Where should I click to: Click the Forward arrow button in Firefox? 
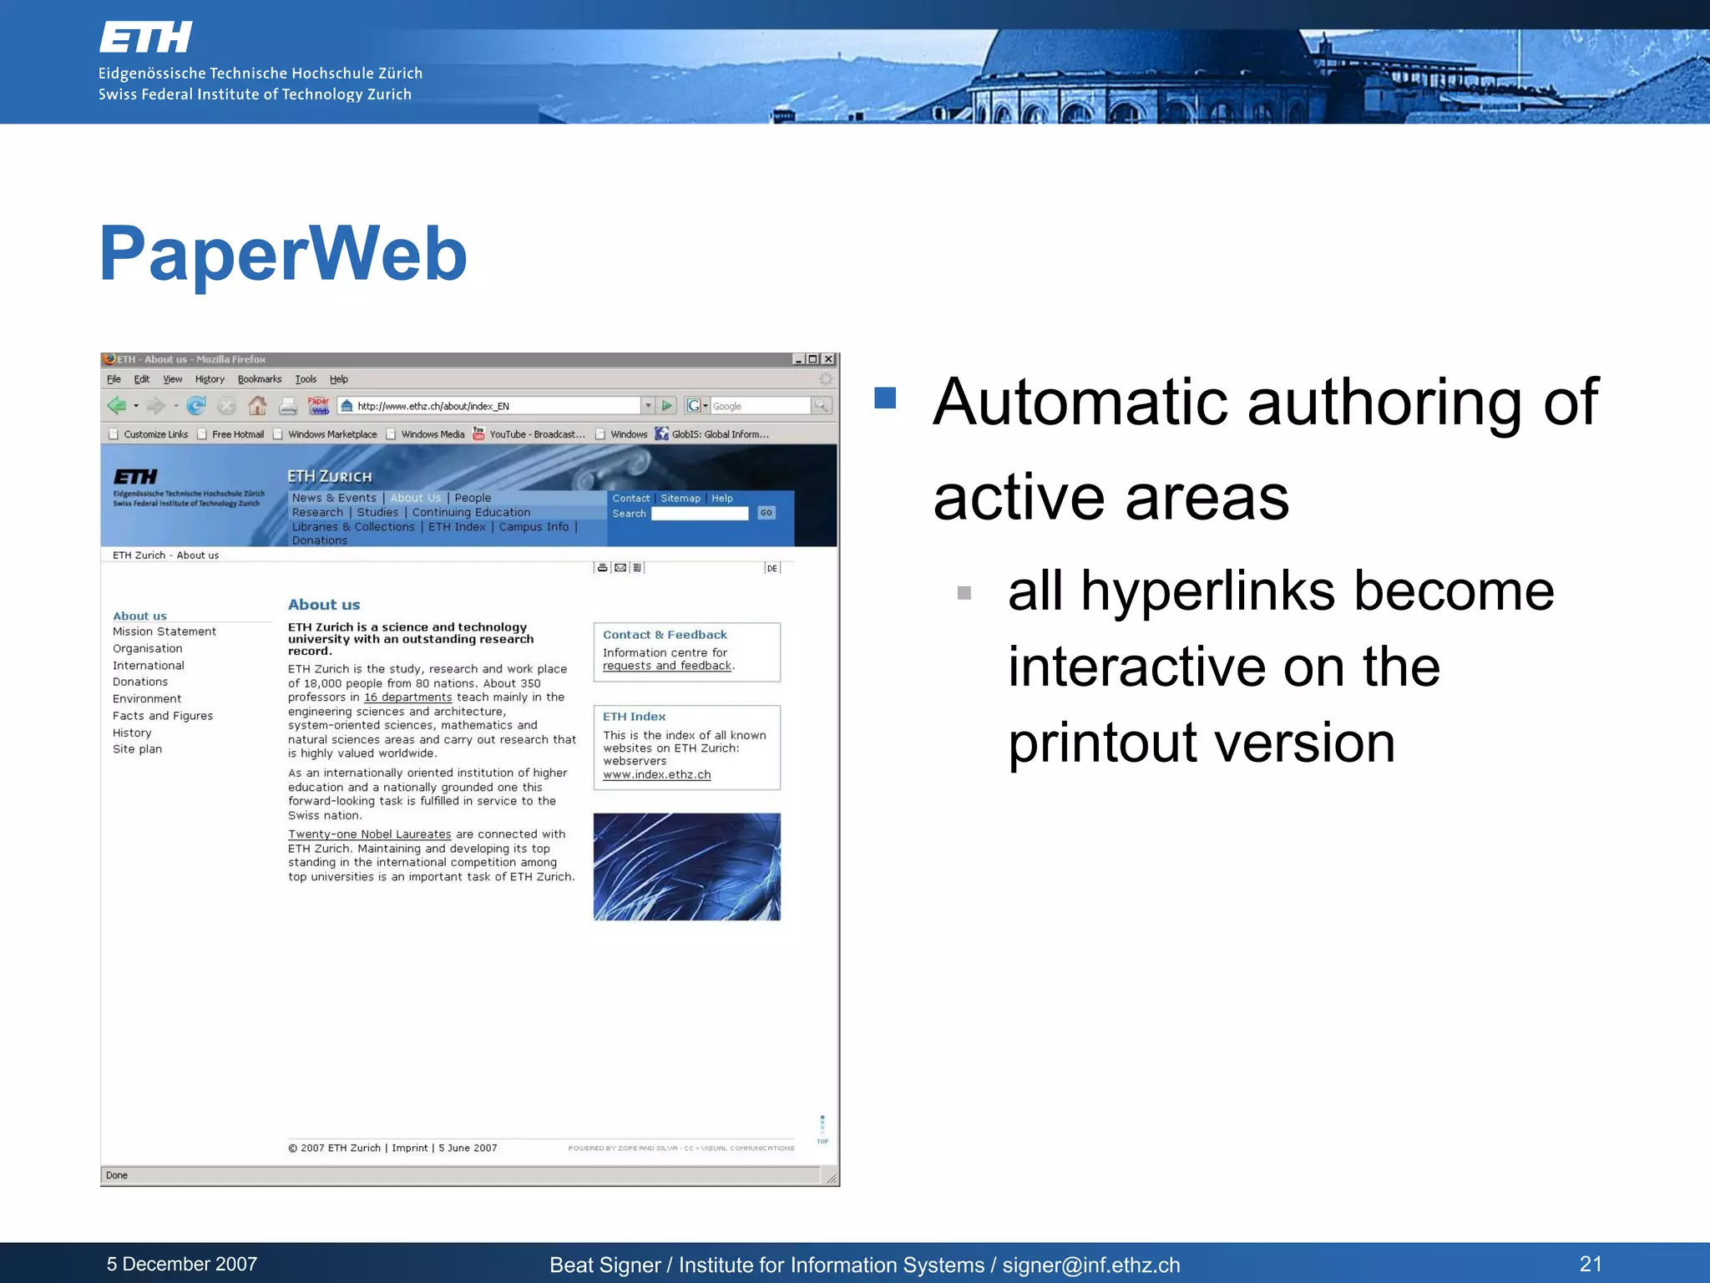pyautogui.click(x=155, y=406)
